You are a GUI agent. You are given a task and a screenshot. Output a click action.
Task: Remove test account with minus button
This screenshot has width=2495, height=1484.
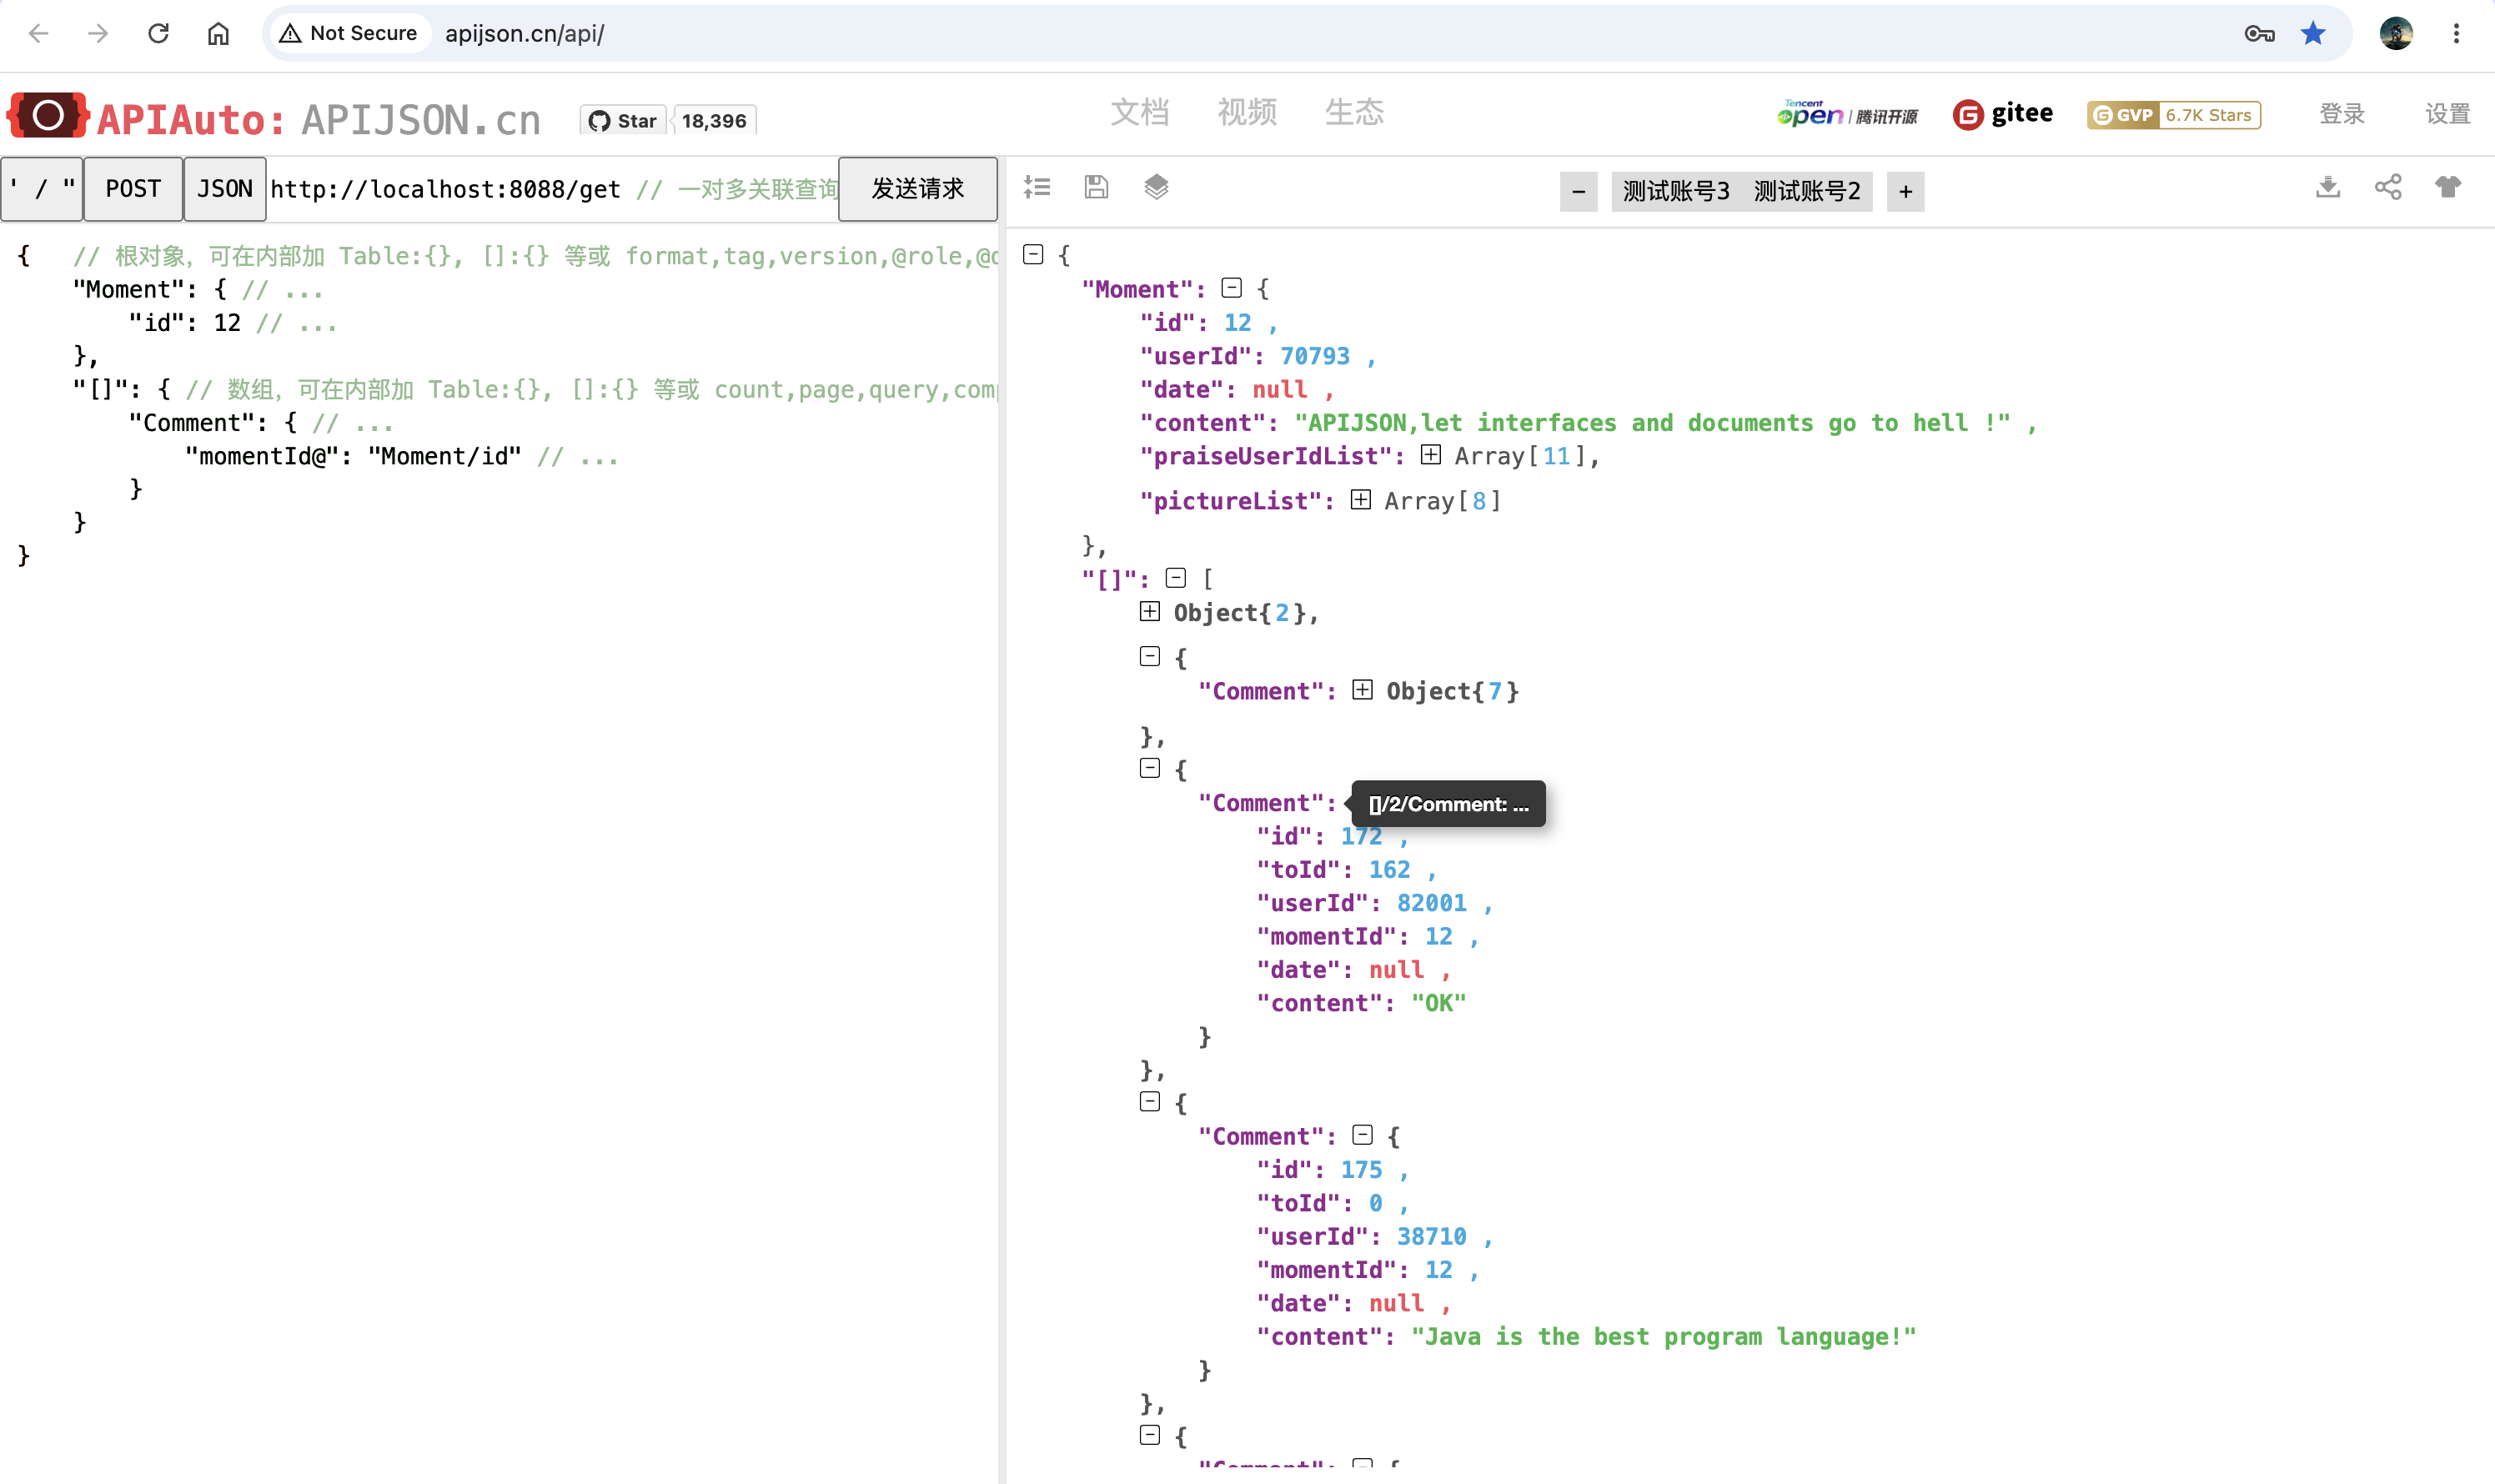pyautogui.click(x=1579, y=191)
